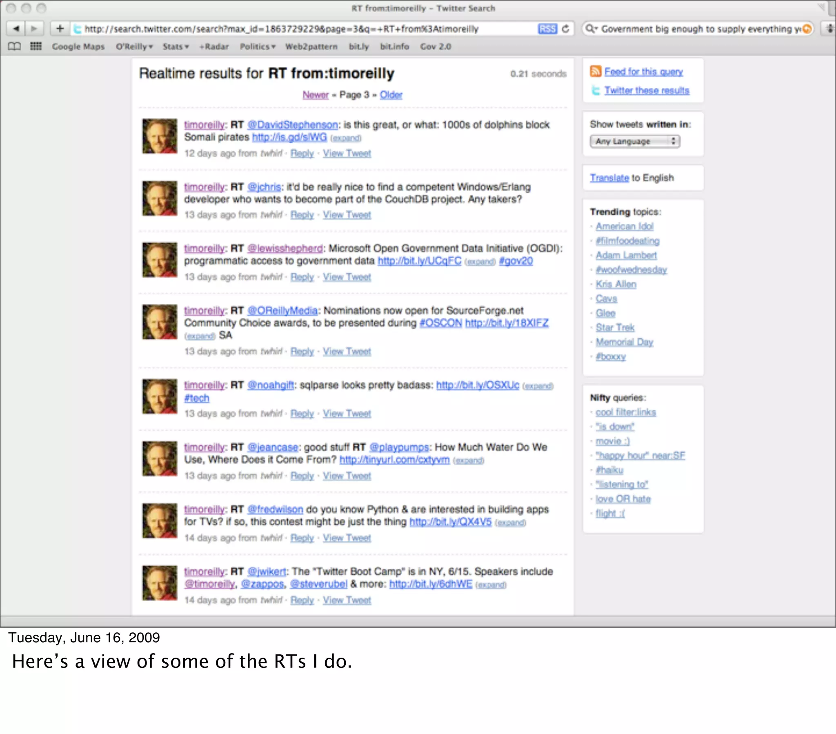836x734 pixels.
Task: Click Twitter these results link
Action: pos(647,90)
